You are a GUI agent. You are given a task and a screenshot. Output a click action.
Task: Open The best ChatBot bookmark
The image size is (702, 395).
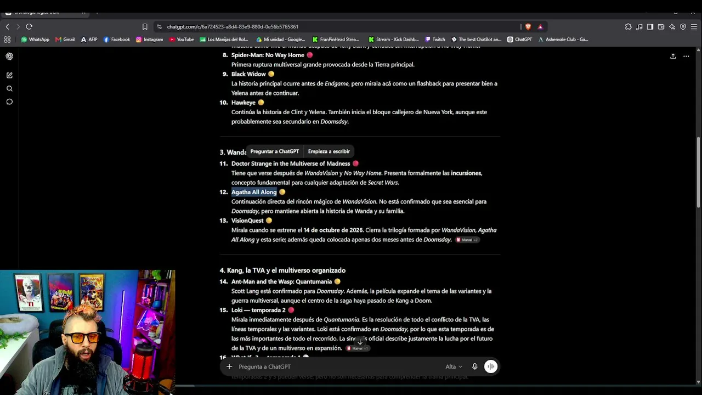pos(477,39)
